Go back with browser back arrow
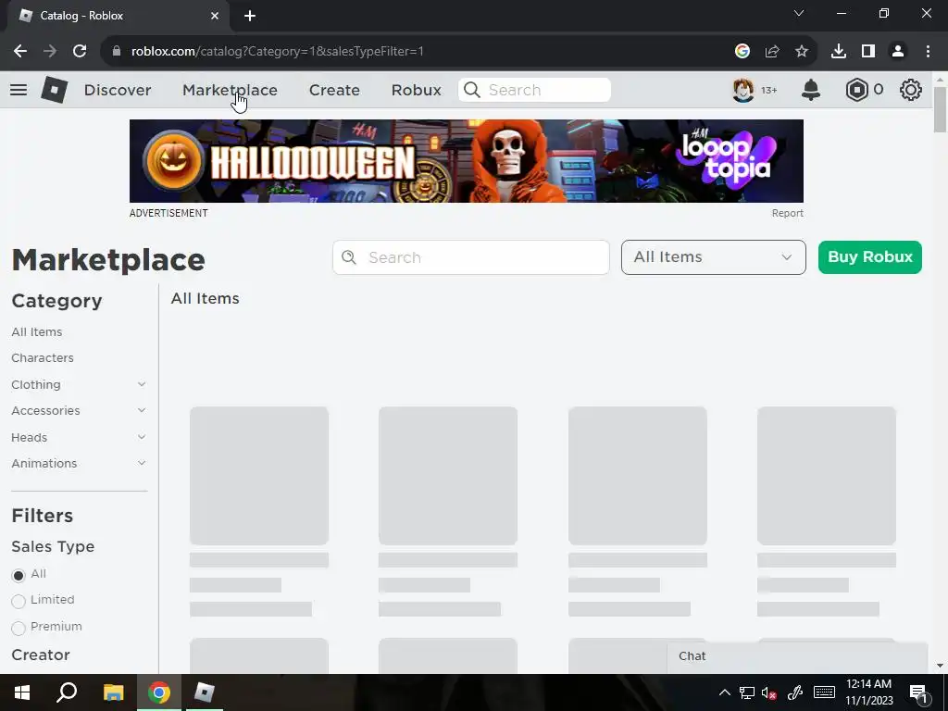The image size is (948, 711). pos(20,52)
